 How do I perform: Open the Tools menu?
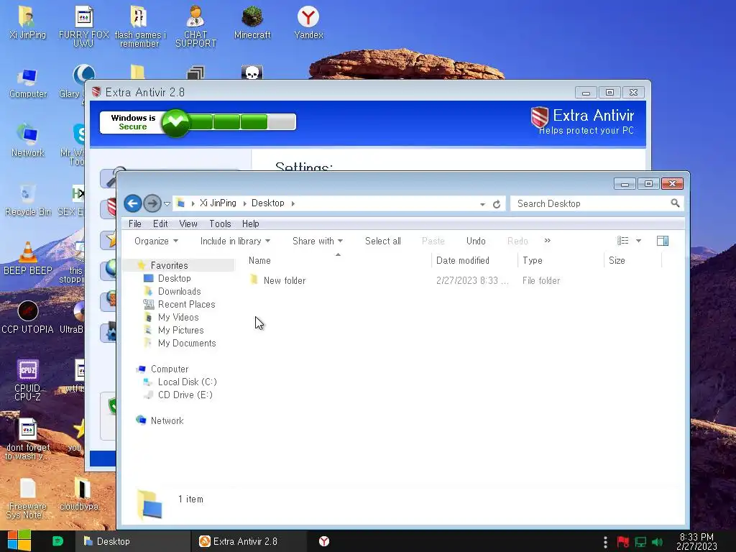[220, 224]
